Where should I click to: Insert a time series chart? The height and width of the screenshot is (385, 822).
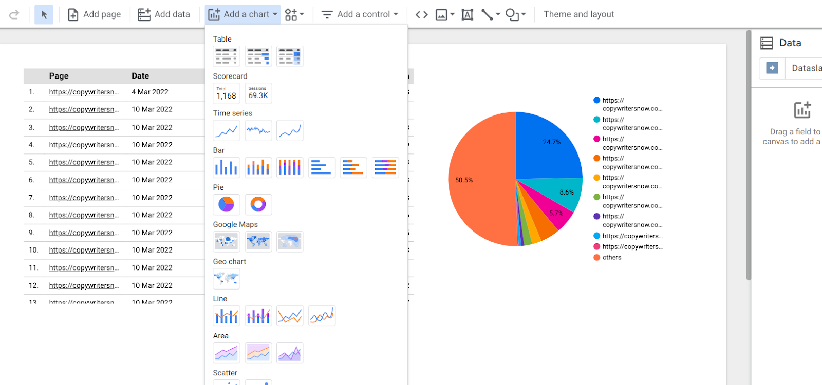coord(227,130)
